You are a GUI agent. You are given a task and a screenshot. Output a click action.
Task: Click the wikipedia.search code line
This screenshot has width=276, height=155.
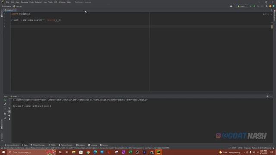[x=36, y=20]
